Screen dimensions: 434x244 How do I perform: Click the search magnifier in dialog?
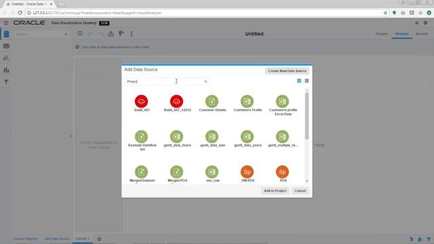(x=205, y=81)
